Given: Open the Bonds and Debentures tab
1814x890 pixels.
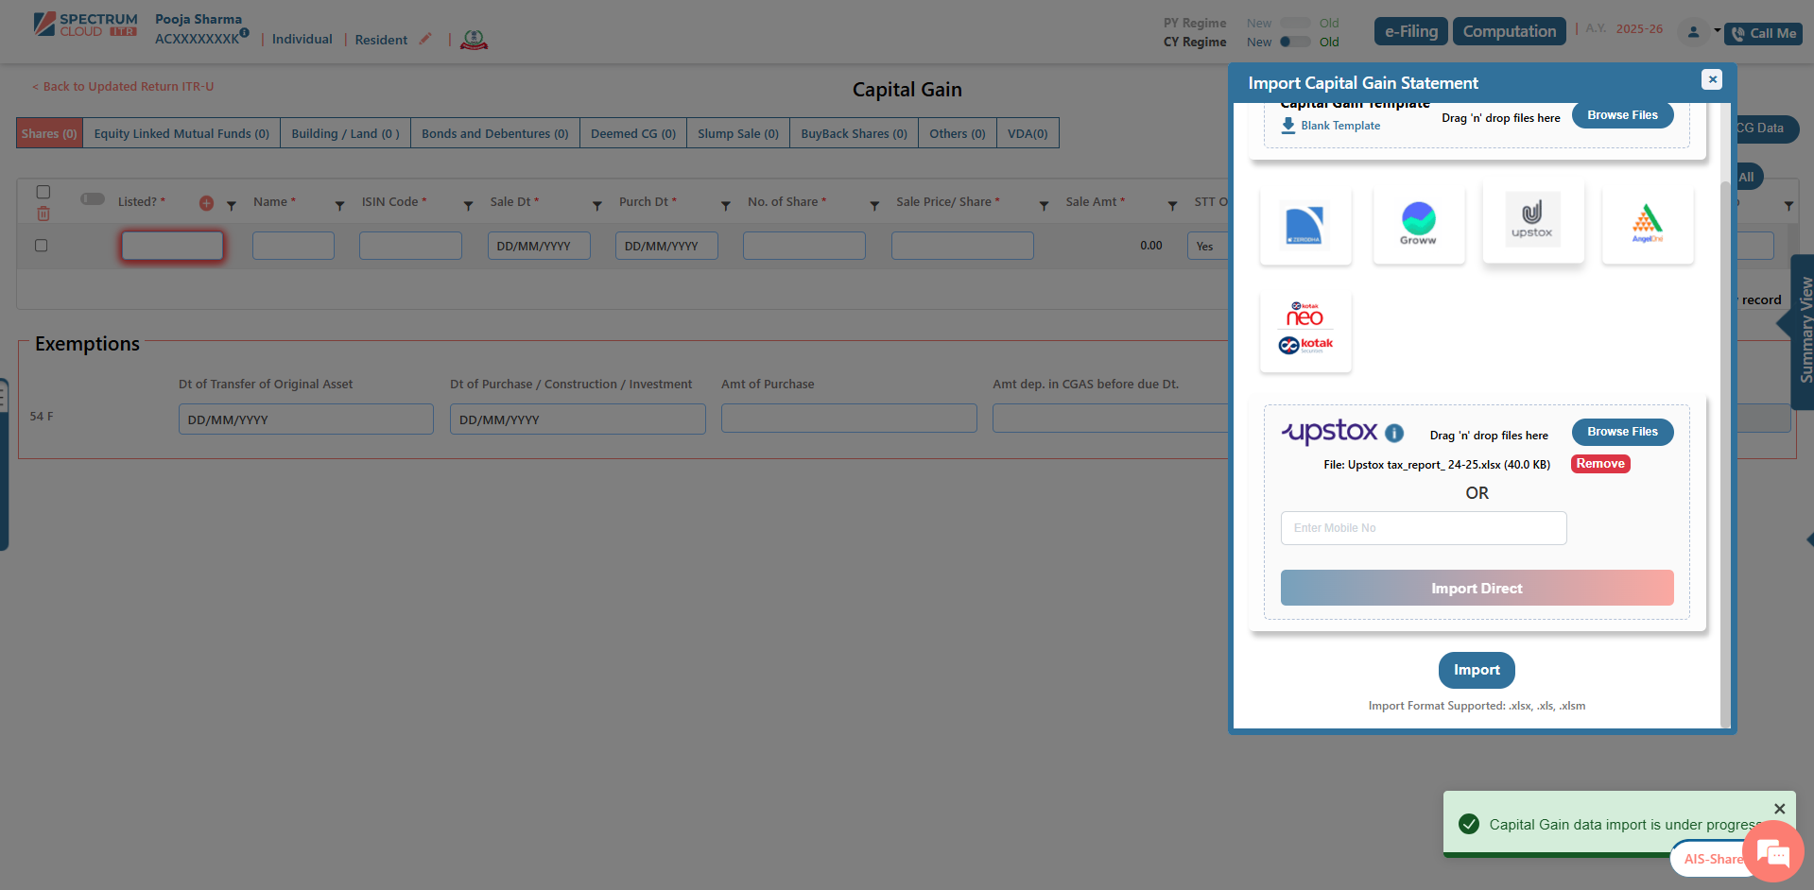Looking at the screenshot, I should 494,133.
